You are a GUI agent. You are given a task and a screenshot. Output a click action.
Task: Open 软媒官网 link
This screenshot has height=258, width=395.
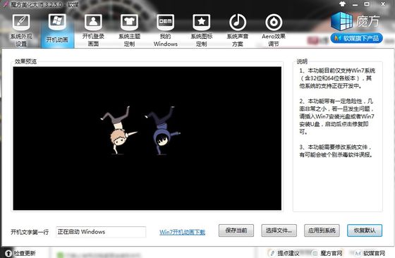click(374, 253)
